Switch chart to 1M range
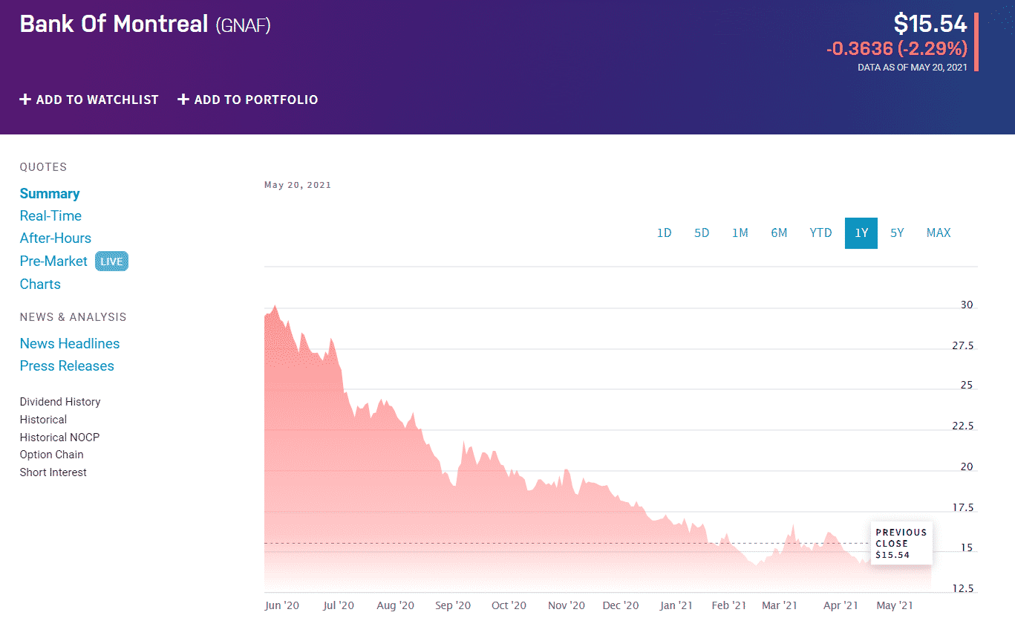This screenshot has height=644, width=1015. click(x=740, y=233)
